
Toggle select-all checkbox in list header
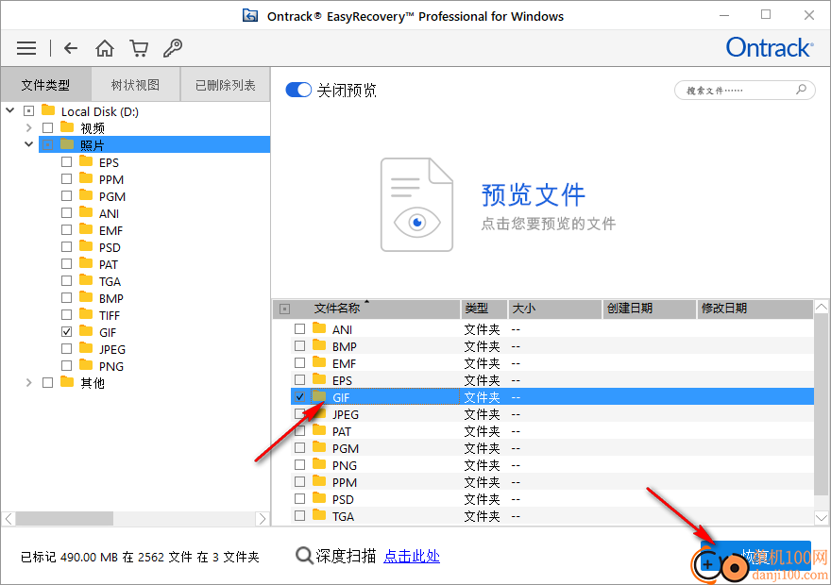pos(284,309)
